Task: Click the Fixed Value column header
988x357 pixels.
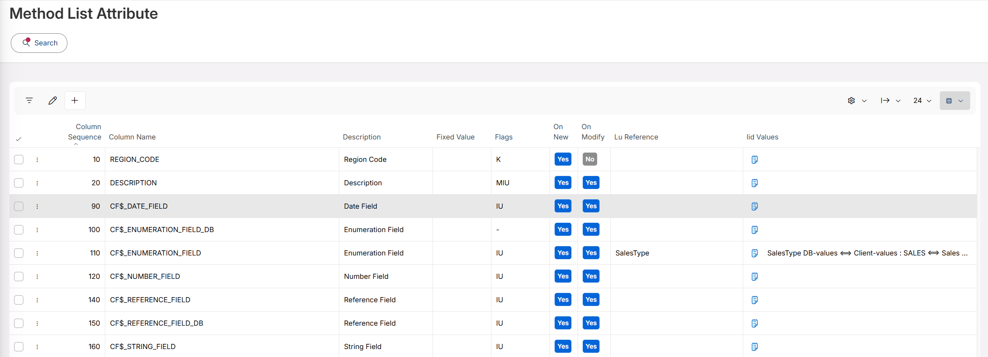Action: click(x=455, y=137)
